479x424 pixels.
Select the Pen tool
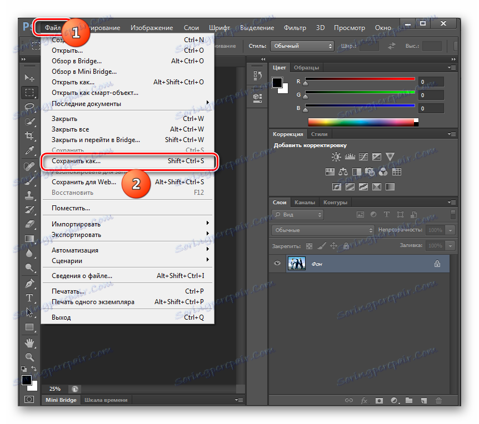click(29, 284)
